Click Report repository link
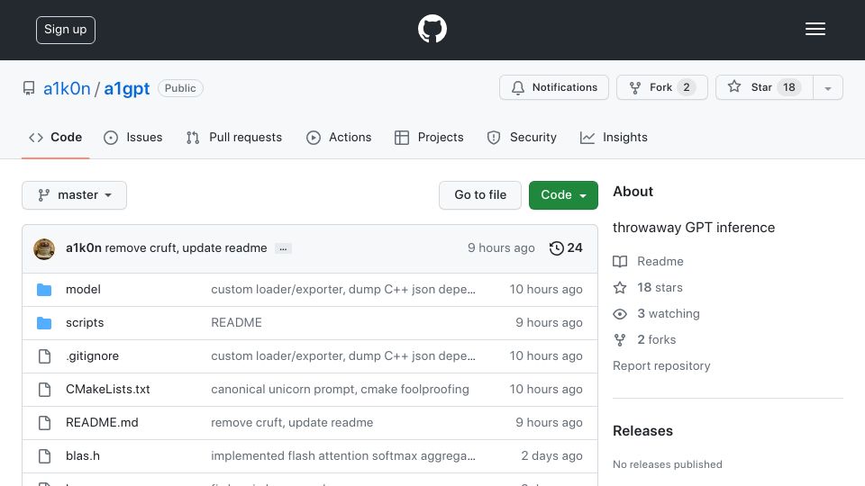 [661, 366]
